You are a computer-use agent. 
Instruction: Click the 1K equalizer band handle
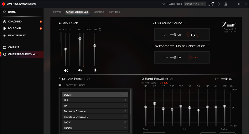pyautogui.click(x=189, y=108)
